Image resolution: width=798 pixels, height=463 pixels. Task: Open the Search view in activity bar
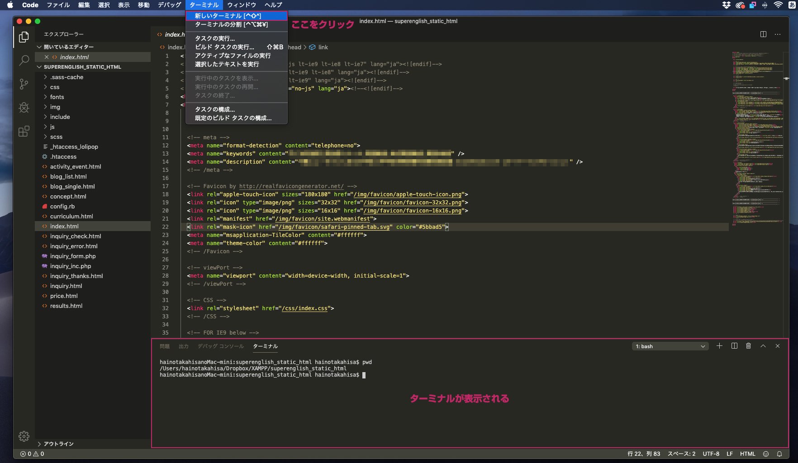point(24,60)
